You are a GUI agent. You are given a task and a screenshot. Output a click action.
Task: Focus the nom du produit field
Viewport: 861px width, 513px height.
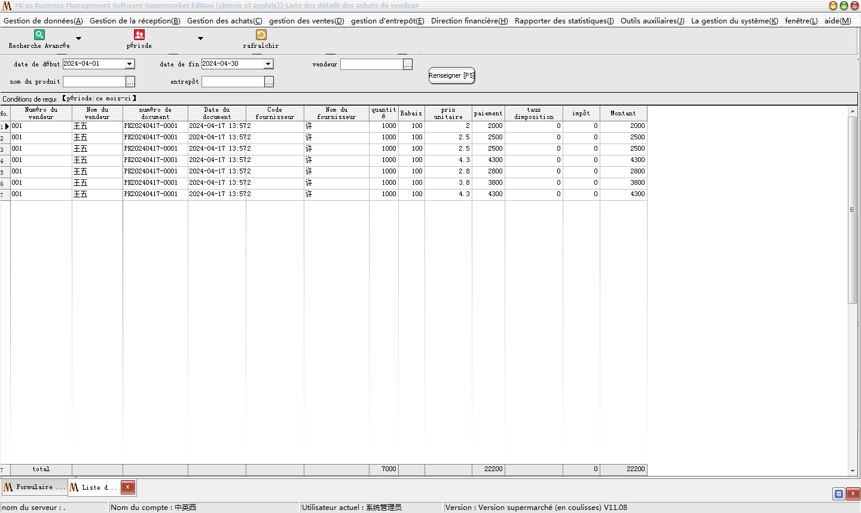(94, 81)
